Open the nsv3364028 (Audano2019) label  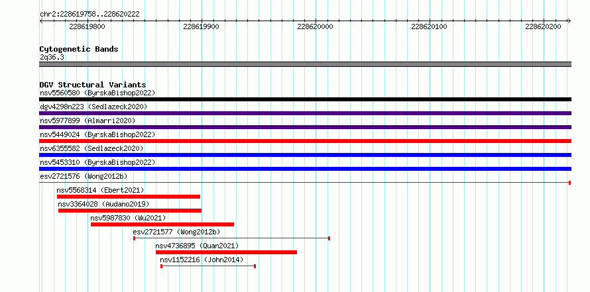(x=103, y=204)
